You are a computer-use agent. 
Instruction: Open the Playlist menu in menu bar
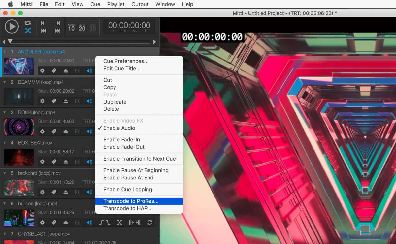click(x=116, y=4)
